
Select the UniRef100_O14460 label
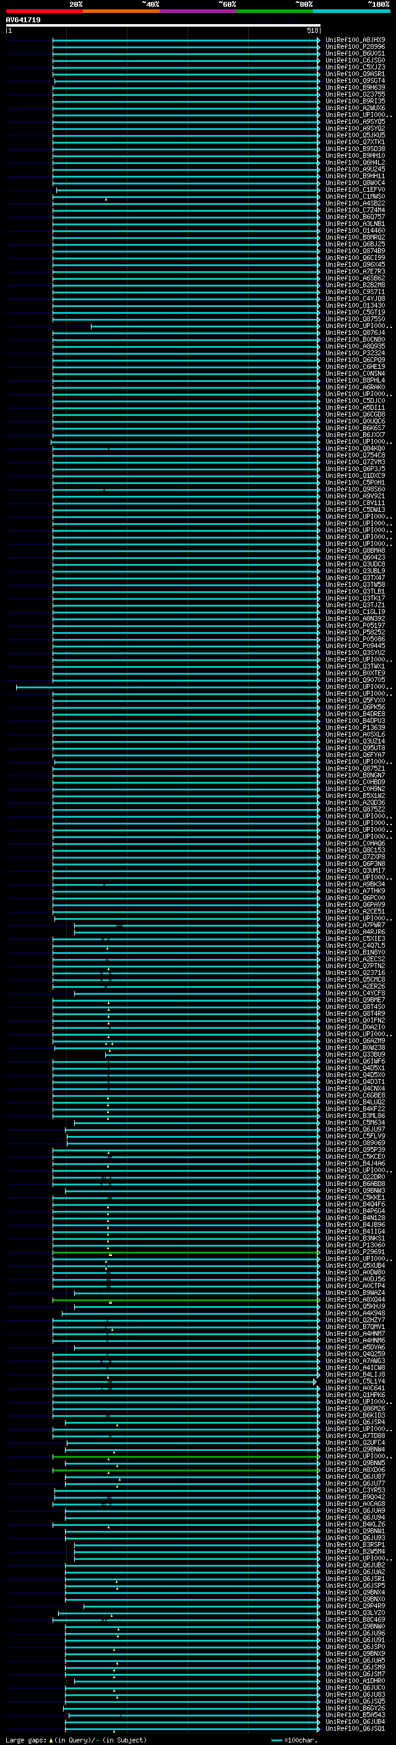tap(355, 230)
